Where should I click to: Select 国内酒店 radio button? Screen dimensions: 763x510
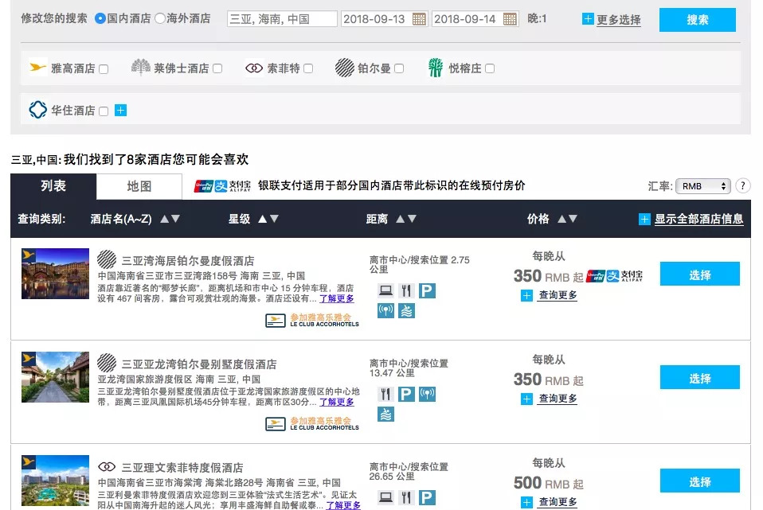100,18
